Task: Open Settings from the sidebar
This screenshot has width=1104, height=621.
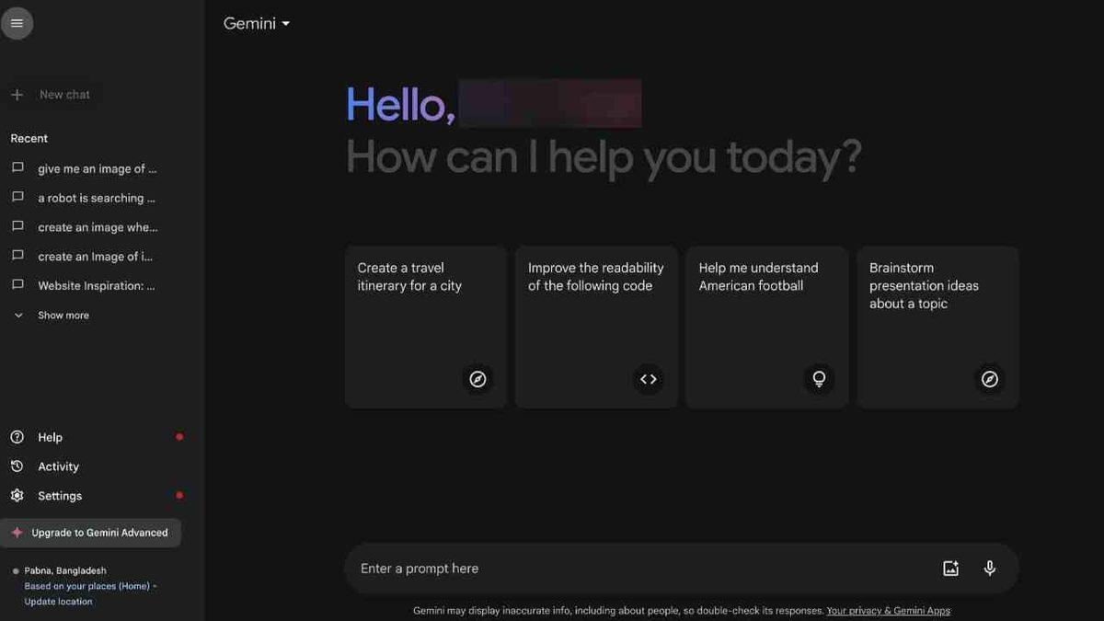Action: click(x=60, y=496)
